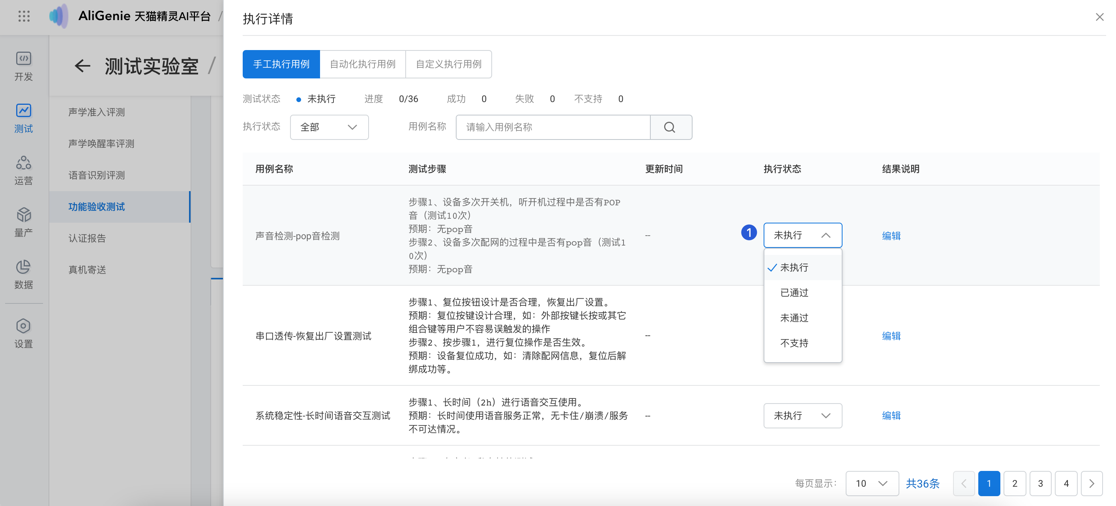Click the 用例名称 column header

pyautogui.click(x=274, y=169)
